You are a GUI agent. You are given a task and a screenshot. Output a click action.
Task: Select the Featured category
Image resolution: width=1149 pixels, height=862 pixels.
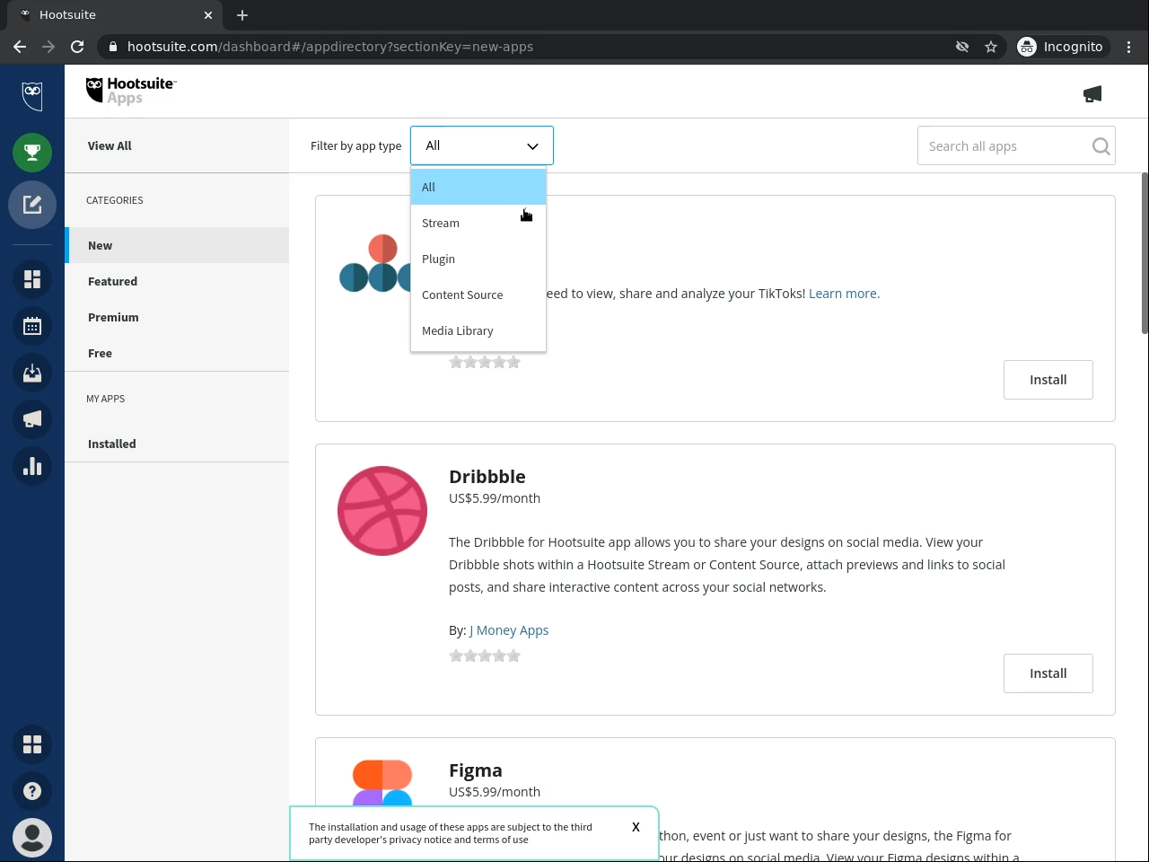pyautogui.click(x=177, y=281)
